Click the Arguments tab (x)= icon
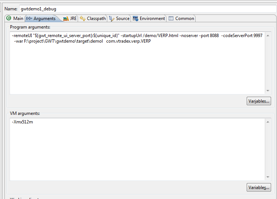The height and width of the screenshot is (199, 277). point(29,18)
